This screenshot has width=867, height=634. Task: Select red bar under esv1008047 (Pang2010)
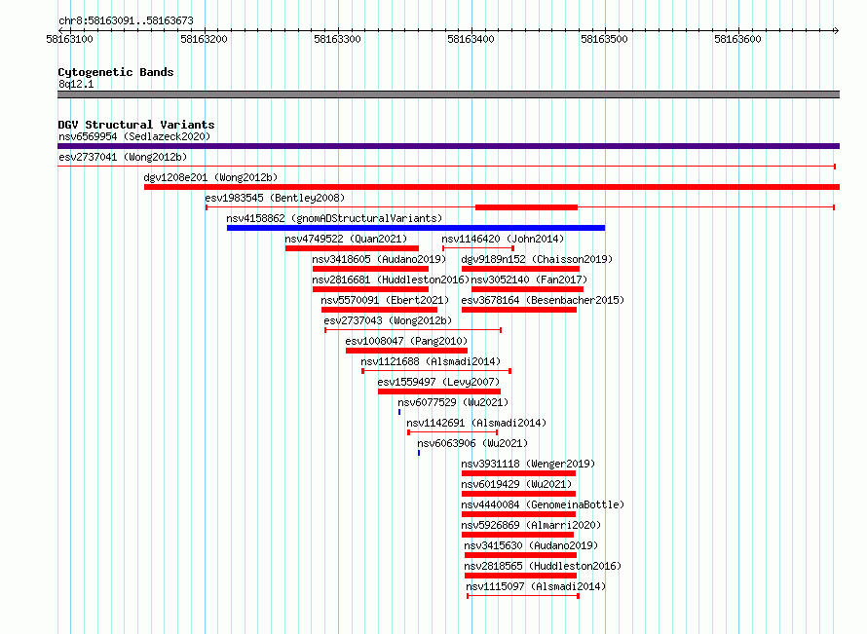coord(406,351)
